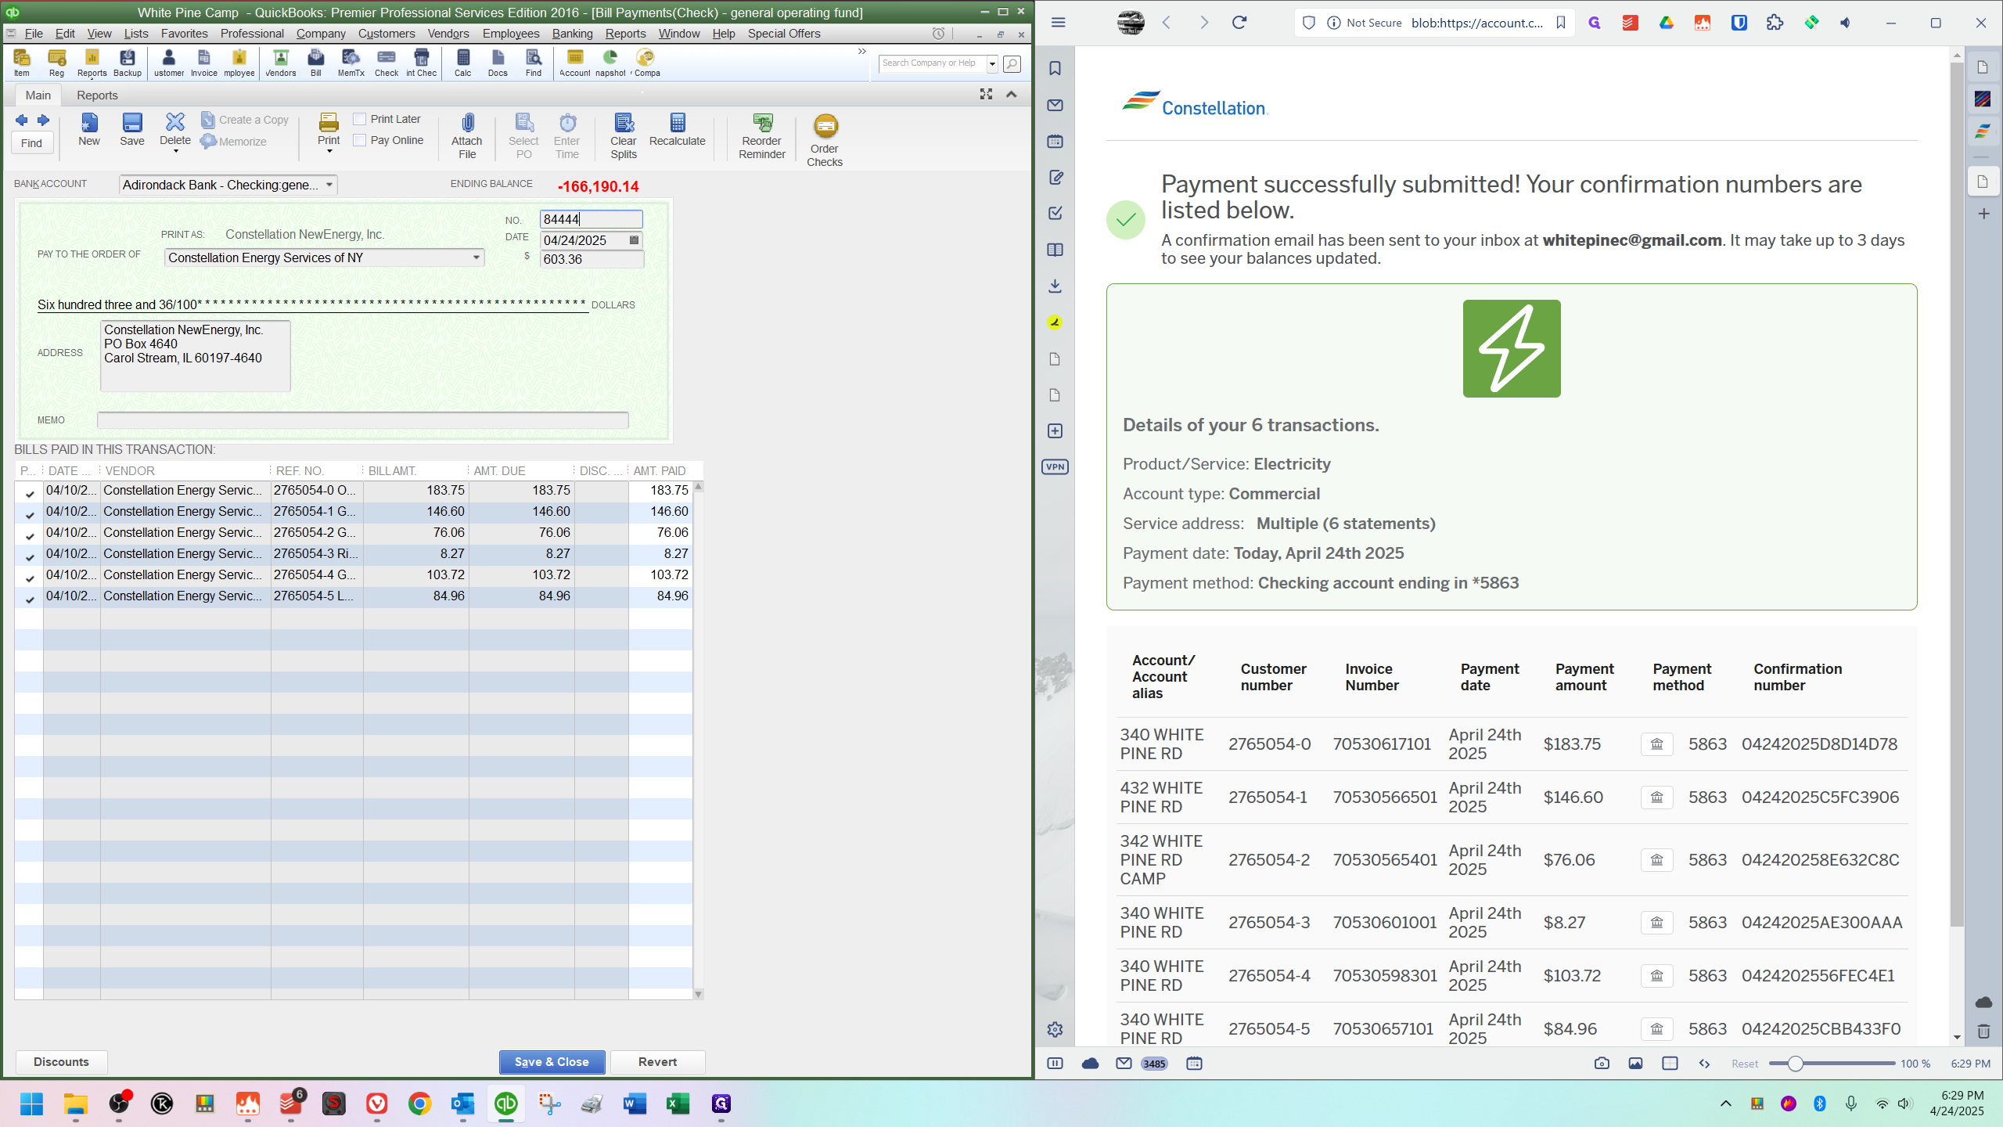Image resolution: width=2003 pixels, height=1127 pixels.
Task: Open the Order Checks icon
Action: (x=825, y=127)
